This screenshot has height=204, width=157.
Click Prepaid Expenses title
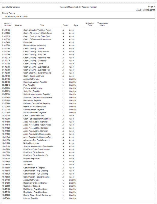[32, 159]
